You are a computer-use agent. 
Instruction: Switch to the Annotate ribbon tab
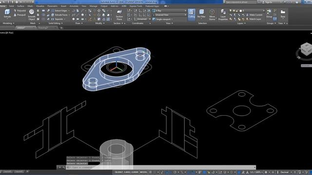click(x=74, y=6)
